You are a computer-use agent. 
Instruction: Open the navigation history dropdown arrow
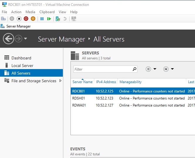pyautogui.click(x=26, y=39)
